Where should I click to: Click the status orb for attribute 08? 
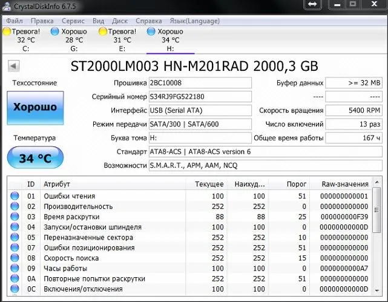(15, 258)
